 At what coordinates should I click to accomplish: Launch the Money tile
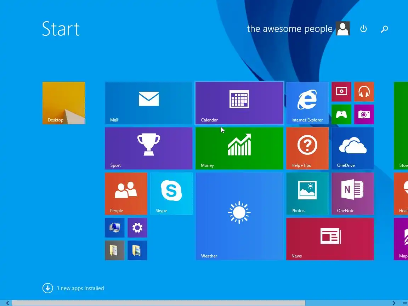tap(239, 148)
